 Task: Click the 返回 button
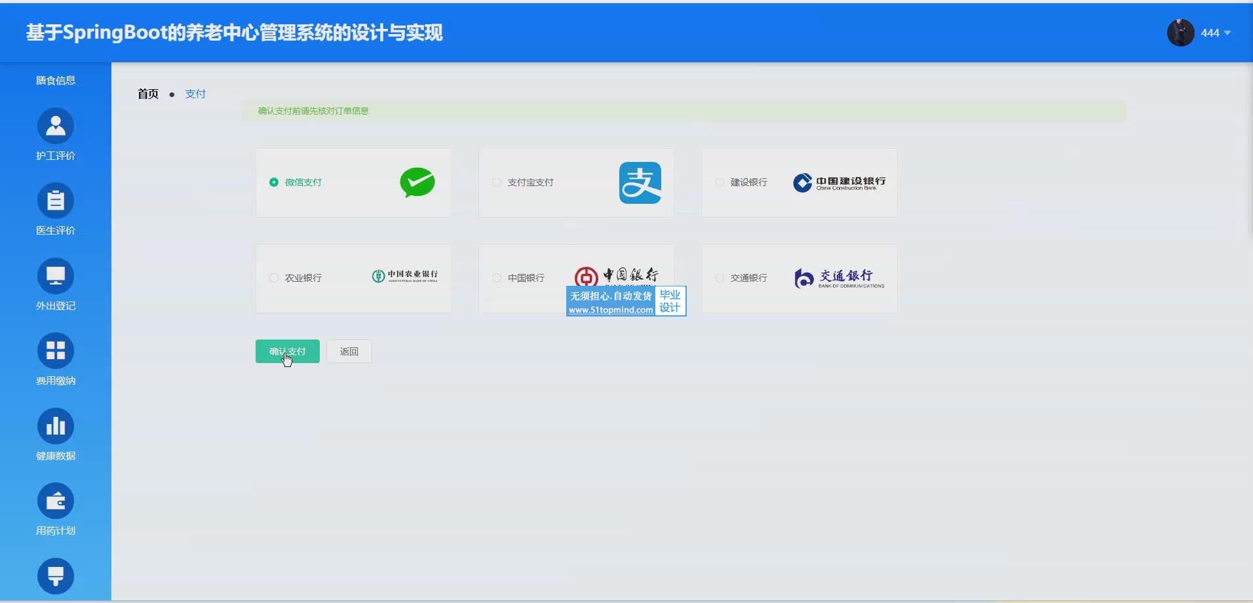tap(349, 351)
